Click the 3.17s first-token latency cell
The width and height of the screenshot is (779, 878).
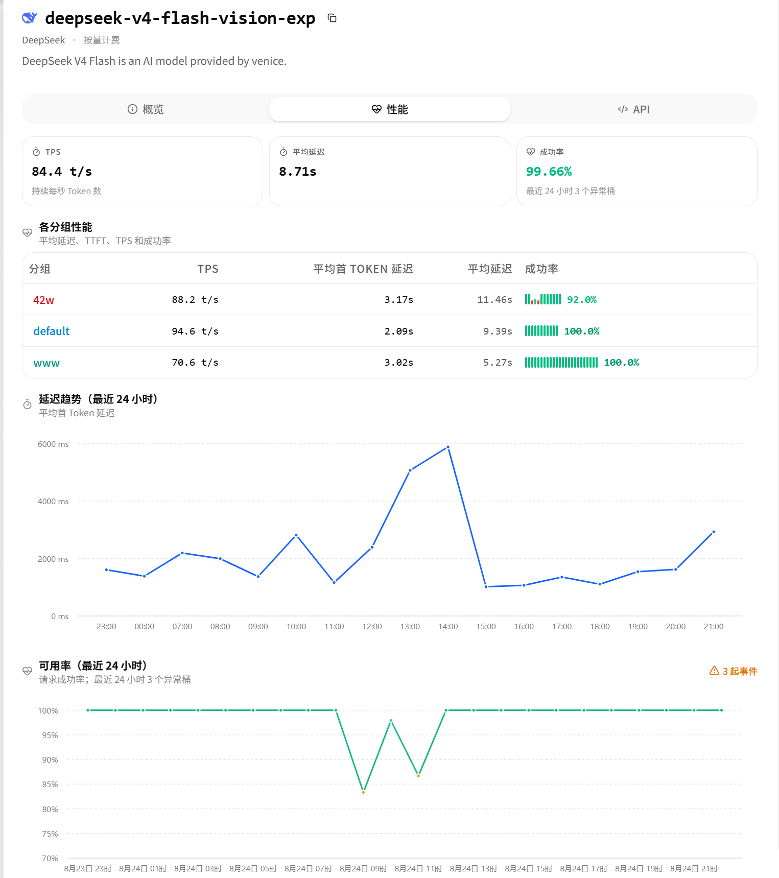[x=399, y=300]
